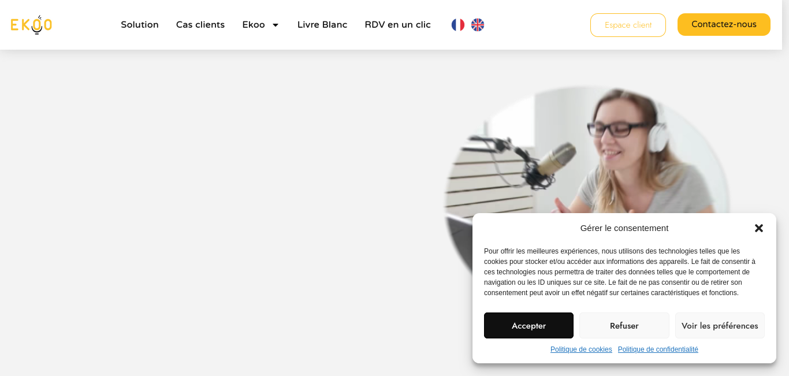Follow the Politique de cookies link
Viewport: 789px width, 376px height.
point(581,349)
